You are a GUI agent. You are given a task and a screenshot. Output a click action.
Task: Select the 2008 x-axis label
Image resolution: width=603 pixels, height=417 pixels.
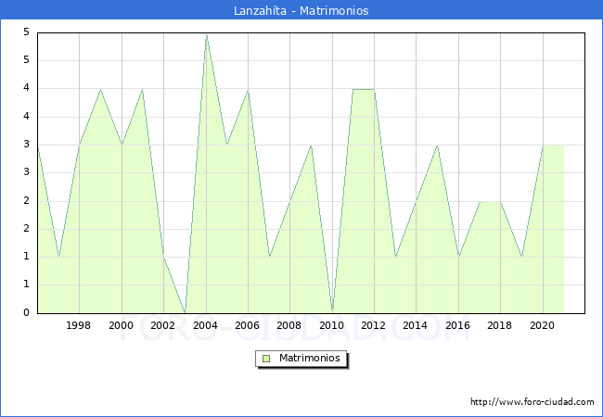coord(289,325)
